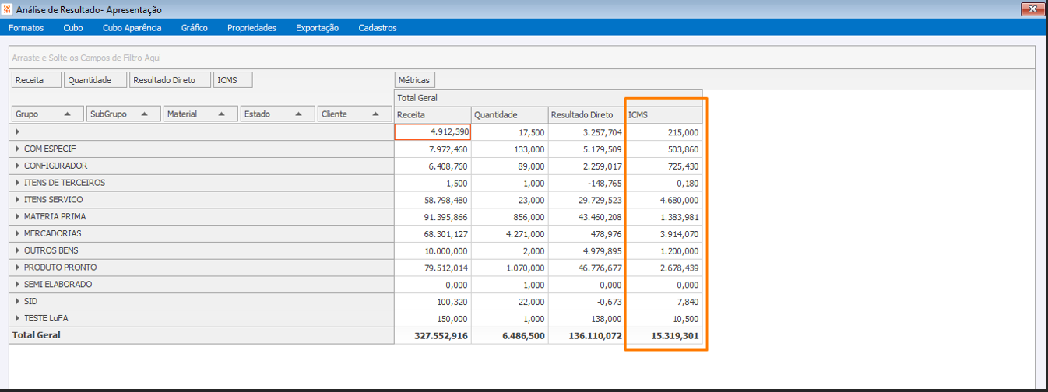Select the cell with value 7.972,460
The image size is (1048, 392).
coord(432,149)
